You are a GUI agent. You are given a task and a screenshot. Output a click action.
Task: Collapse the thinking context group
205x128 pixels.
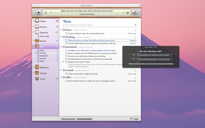point(61,37)
